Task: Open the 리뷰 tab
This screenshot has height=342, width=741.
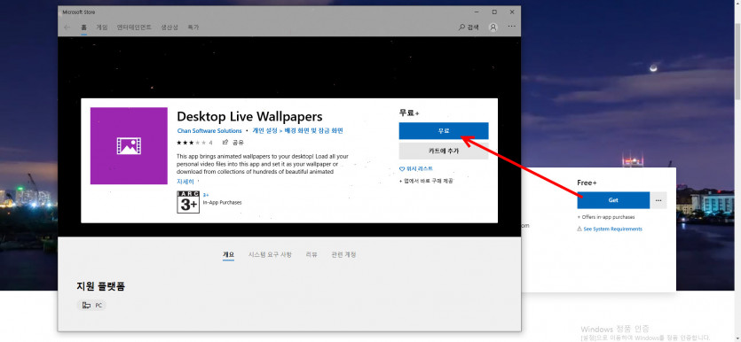Action: click(x=311, y=255)
